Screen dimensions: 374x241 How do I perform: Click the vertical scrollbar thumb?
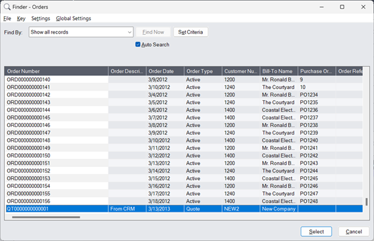(367, 202)
